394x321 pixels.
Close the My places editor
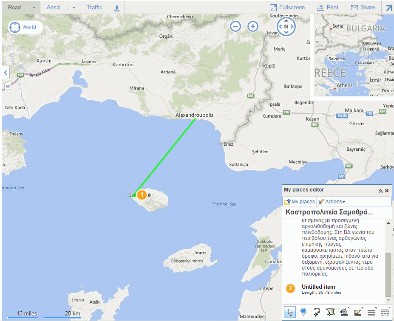tap(387, 191)
